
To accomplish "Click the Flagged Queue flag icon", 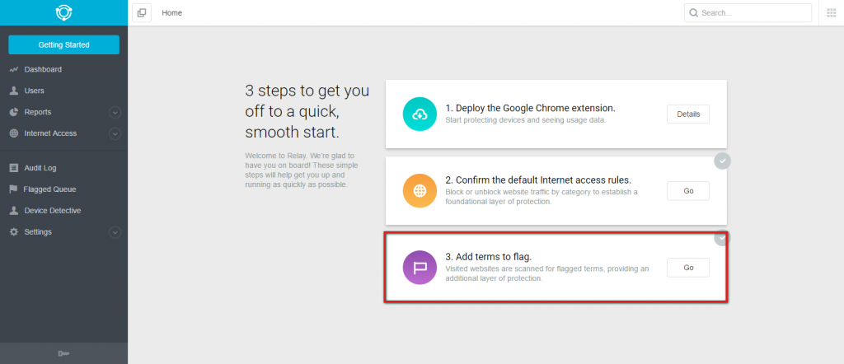I will (13, 189).
